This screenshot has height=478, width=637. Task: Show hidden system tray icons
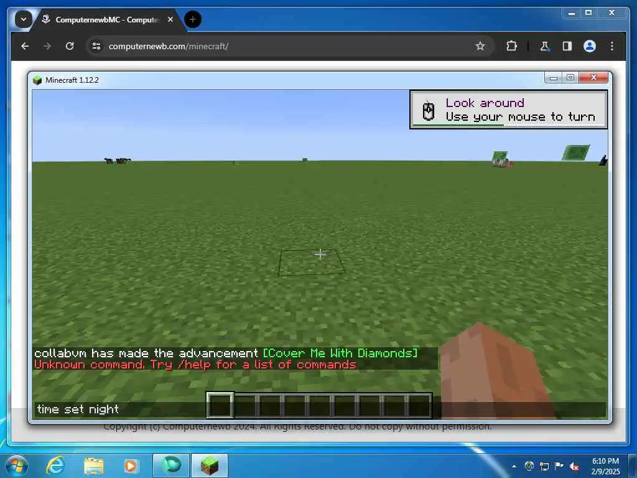[x=514, y=466]
